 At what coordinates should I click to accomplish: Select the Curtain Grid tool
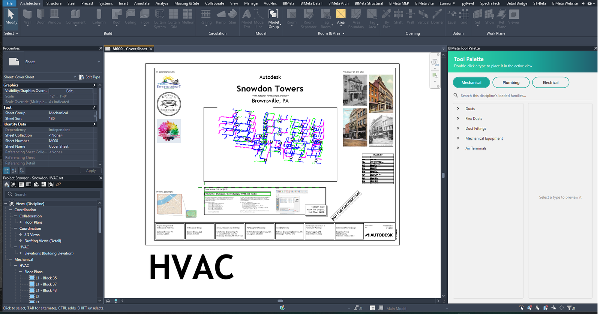174,19
